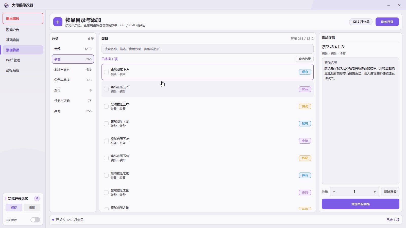
Task: Click the 全选结果 button
Action: coord(304,59)
